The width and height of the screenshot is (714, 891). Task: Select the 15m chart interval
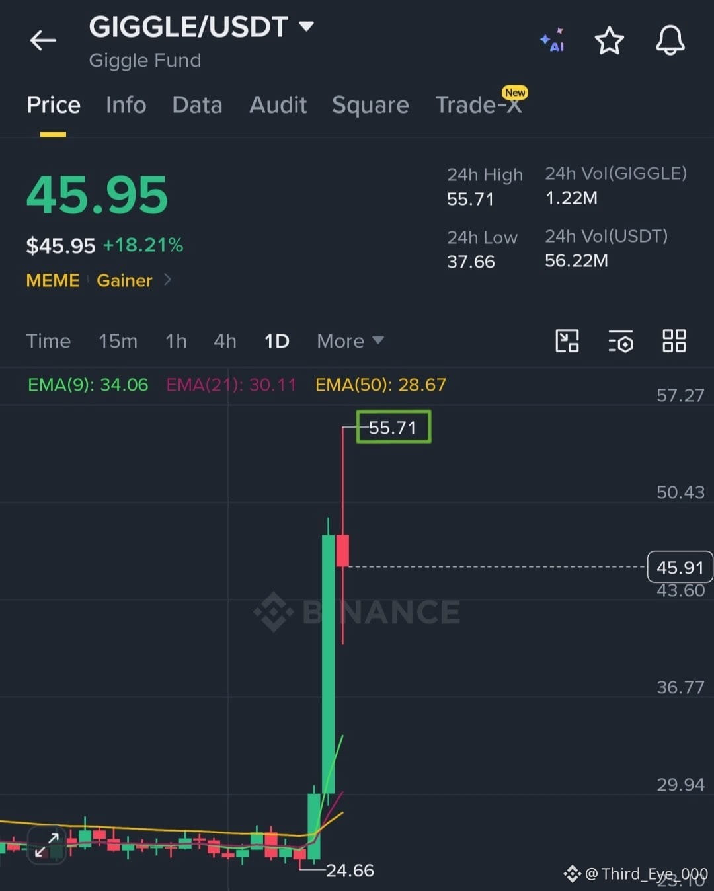[x=118, y=341]
